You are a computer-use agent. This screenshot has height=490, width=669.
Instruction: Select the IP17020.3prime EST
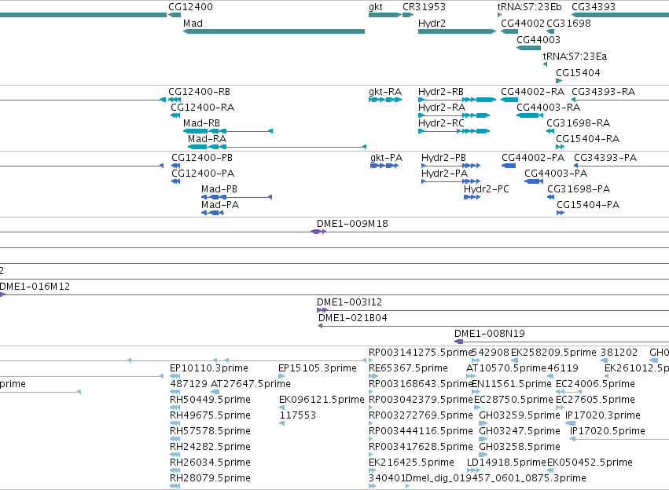571,423
